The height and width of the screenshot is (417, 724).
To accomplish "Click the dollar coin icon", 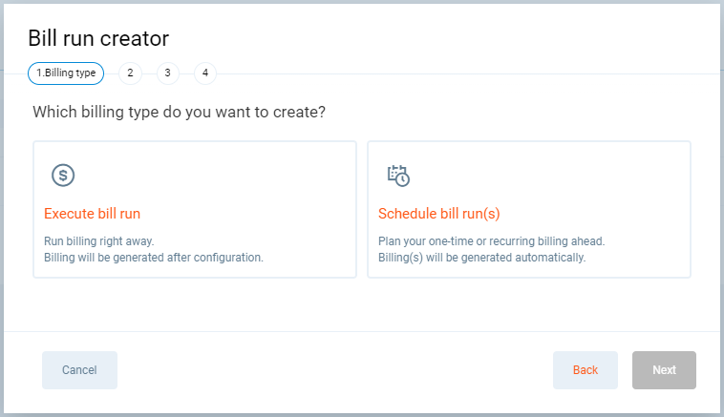I will (x=63, y=175).
